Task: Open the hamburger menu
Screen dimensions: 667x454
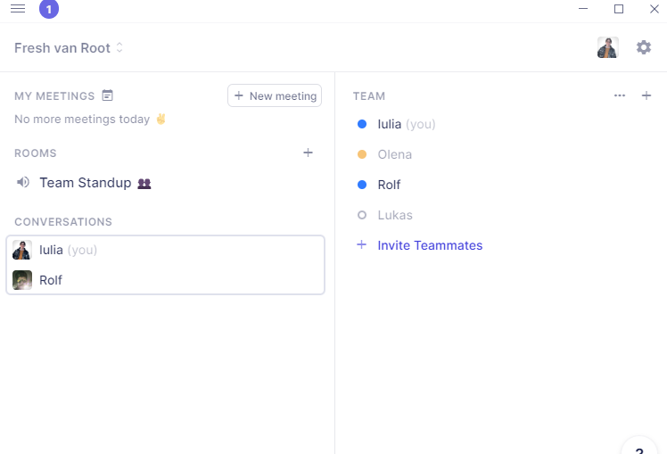Action: coord(18,9)
